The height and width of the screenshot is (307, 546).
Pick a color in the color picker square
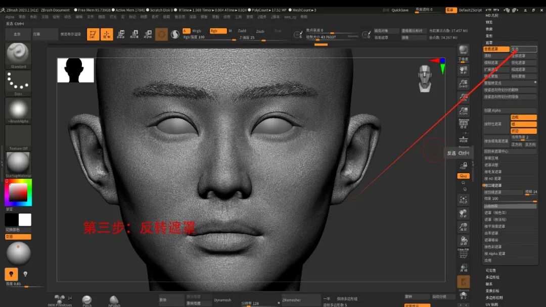pyautogui.click(x=18, y=192)
